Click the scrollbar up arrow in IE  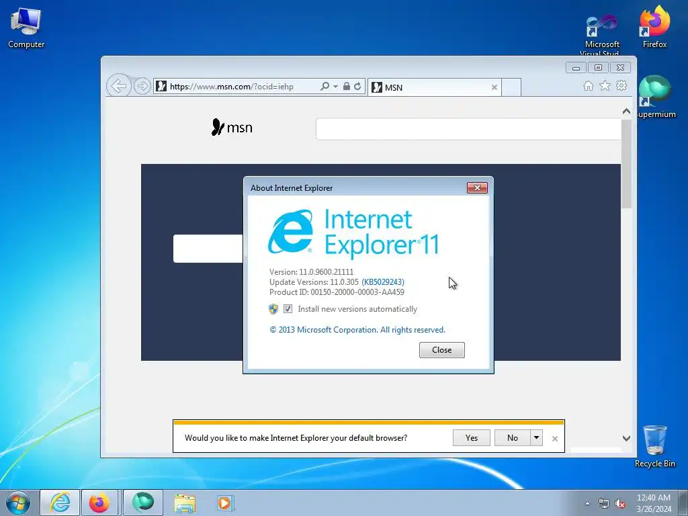627,112
